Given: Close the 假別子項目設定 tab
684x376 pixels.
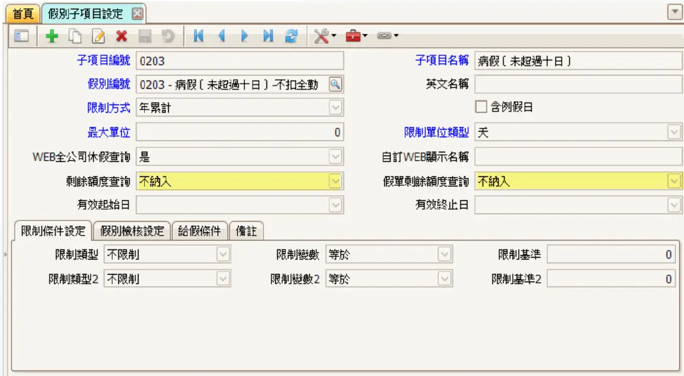Looking at the screenshot, I should (137, 13).
